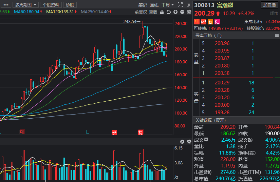This screenshot has height=182, width=280.
Task: Toggle 前复权 price adjustment mode
Action: pyautogui.click(x=141, y=12)
